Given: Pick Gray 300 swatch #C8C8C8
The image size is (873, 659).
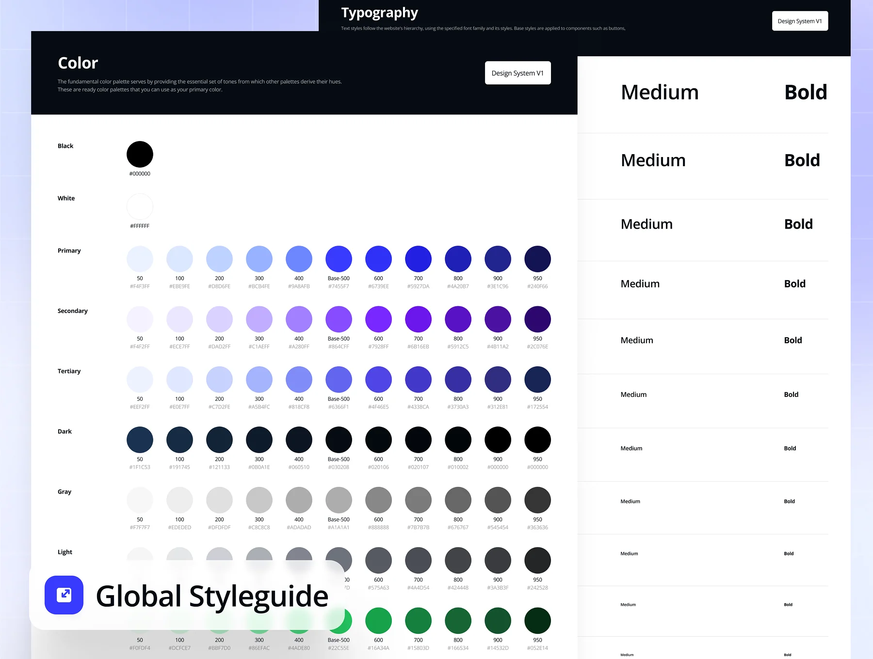Looking at the screenshot, I should pyautogui.click(x=259, y=500).
